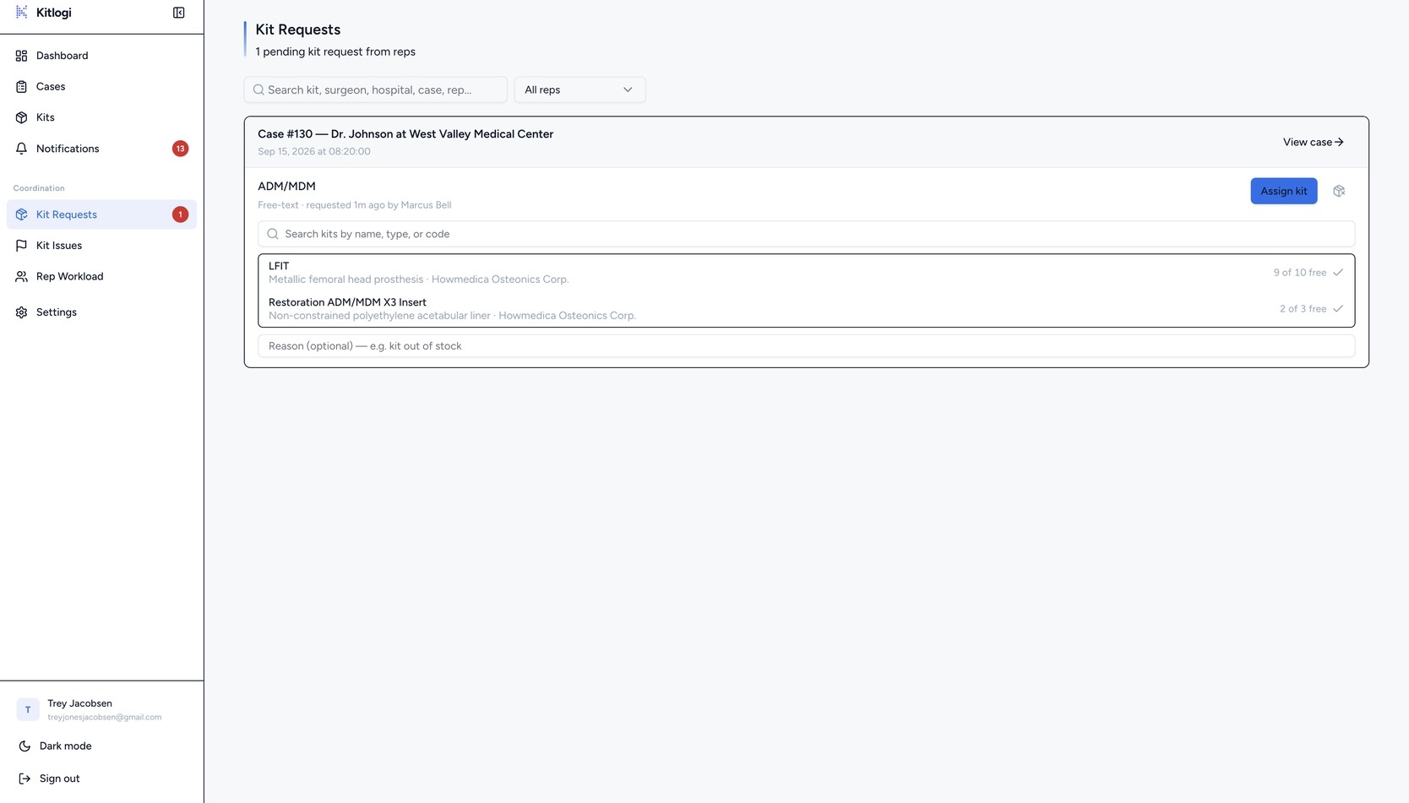The width and height of the screenshot is (1409, 803).
Task: Open the Kits section
Action: pos(101,117)
